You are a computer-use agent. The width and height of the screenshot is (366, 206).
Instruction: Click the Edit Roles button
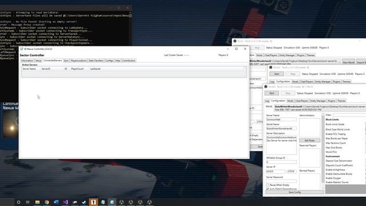click(309, 141)
